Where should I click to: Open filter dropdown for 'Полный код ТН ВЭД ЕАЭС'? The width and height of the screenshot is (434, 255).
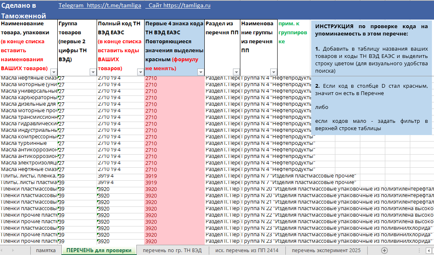tap(140, 72)
